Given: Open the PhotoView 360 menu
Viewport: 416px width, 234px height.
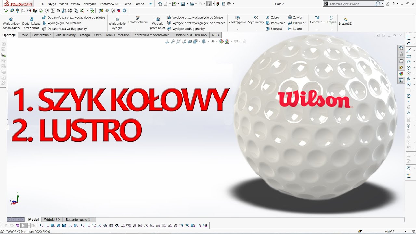Looking at the screenshot, I should pyautogui.click(x=110, y=4).
